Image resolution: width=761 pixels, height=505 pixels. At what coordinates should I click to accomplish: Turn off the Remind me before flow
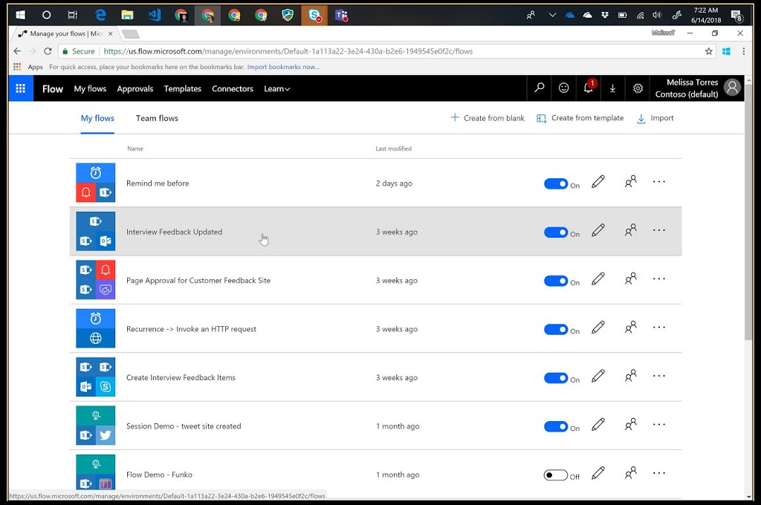(556, 184)
